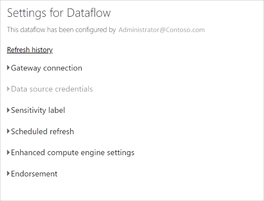Expand the Gateway connection triangle arrow

[x=9, y=68]
